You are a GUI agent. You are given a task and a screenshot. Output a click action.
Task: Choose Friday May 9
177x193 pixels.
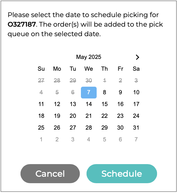click(x=121, y=93)
